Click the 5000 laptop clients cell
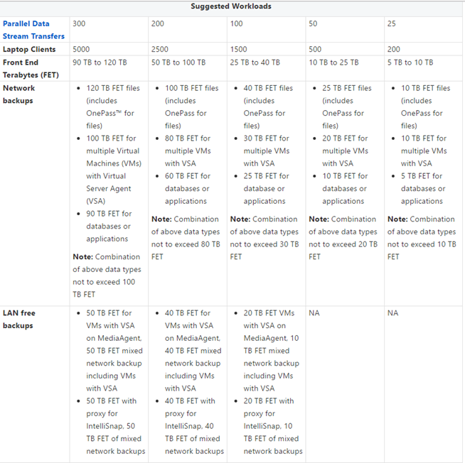The image size is (465, 463). [81, 49]
